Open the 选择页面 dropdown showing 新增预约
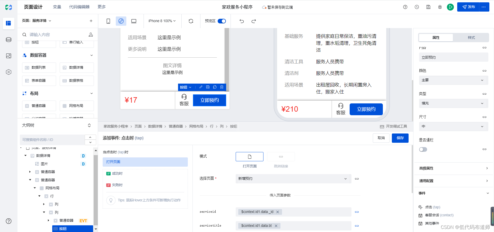 point(294,179)
